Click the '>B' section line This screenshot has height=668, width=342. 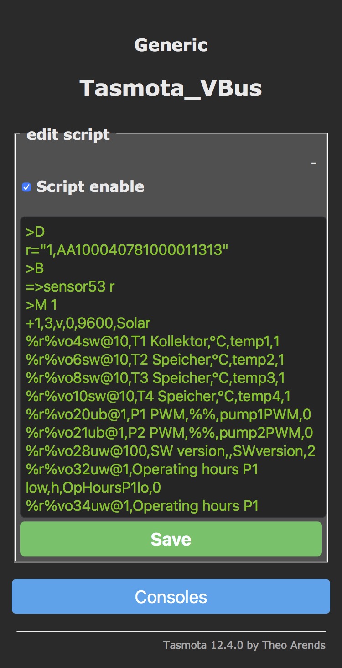coord(36,269)
